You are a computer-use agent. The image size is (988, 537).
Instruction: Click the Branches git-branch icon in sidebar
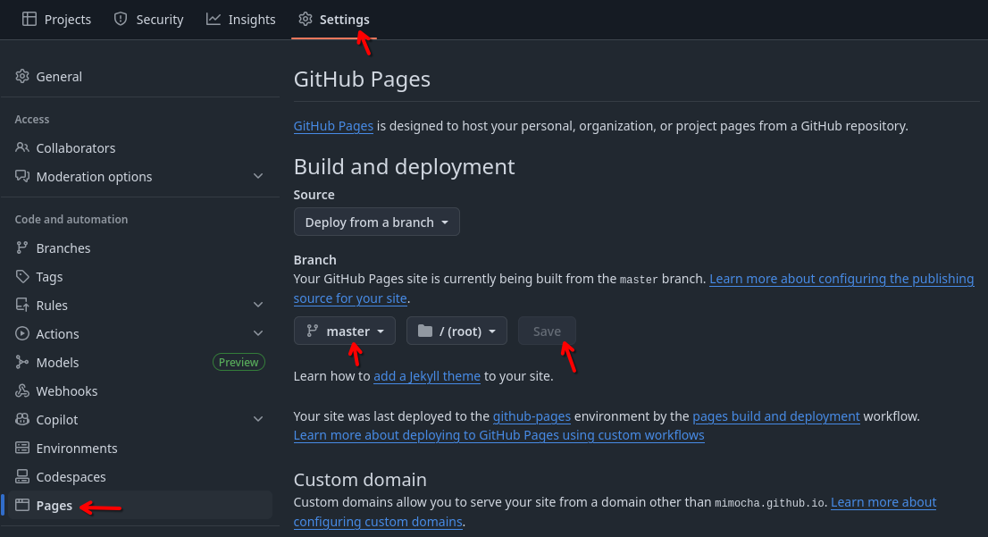(22, 248)
